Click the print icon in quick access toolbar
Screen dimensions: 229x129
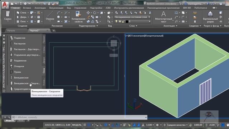[x=25, y=4]
